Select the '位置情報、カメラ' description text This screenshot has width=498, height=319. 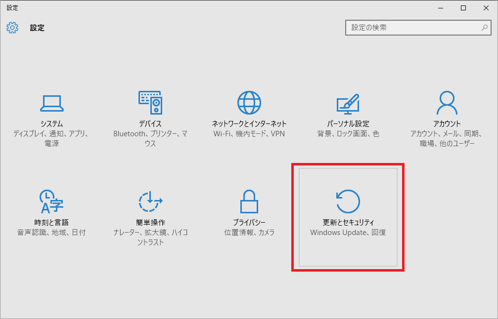[x=249, y=233]
